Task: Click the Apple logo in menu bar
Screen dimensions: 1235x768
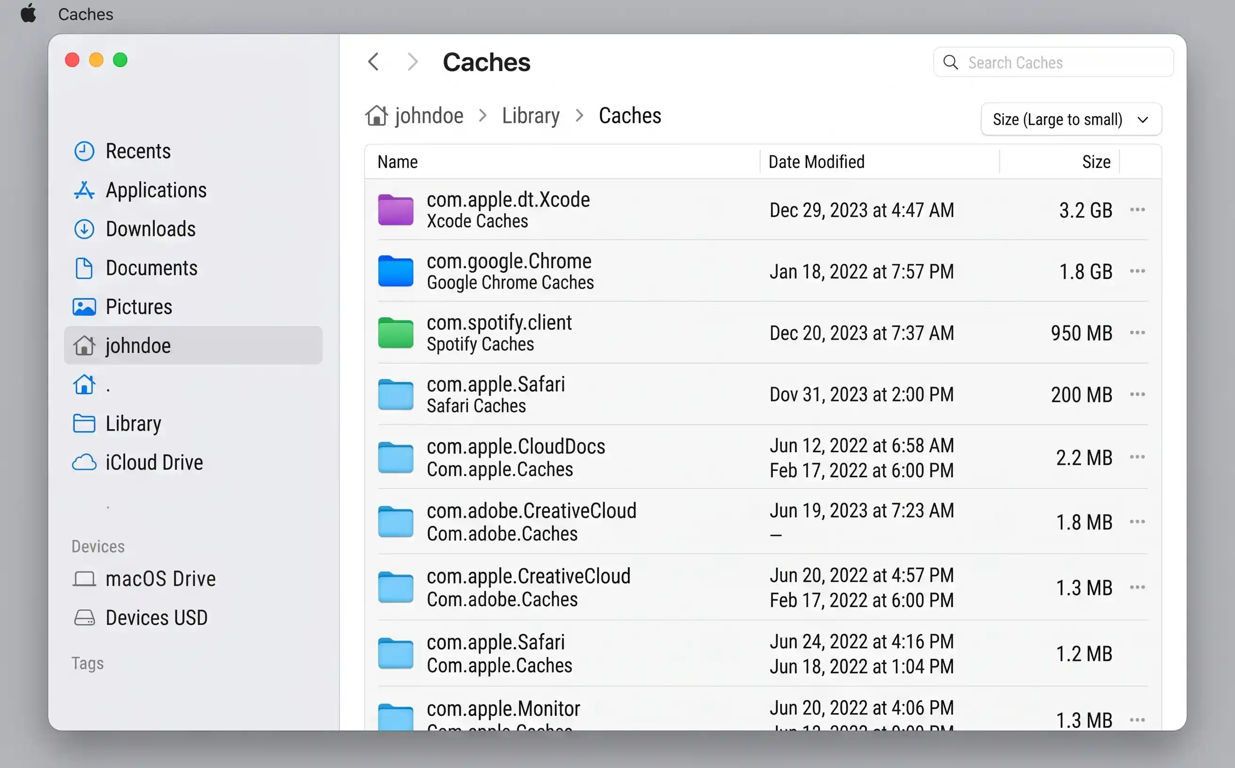Action: [28, 13]
